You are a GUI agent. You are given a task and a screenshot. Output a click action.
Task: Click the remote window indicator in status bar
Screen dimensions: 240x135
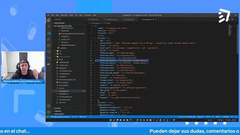pos(48,117)
